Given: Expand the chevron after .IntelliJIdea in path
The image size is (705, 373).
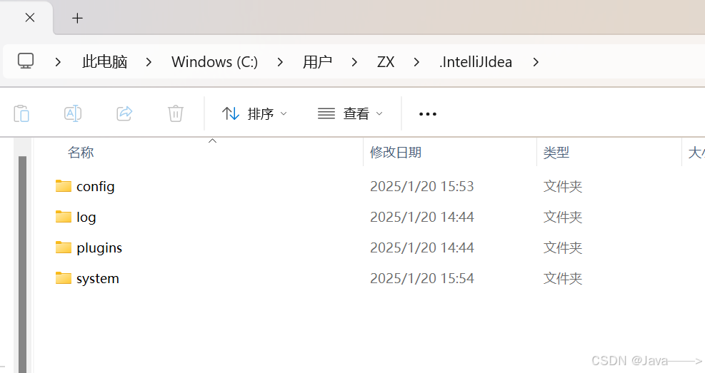Looking at the screenshot, I should 535,62.
